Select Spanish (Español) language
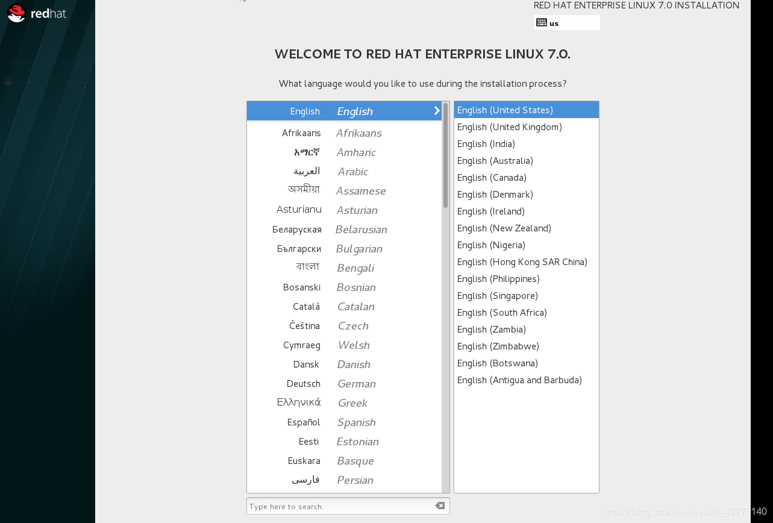 344,422
